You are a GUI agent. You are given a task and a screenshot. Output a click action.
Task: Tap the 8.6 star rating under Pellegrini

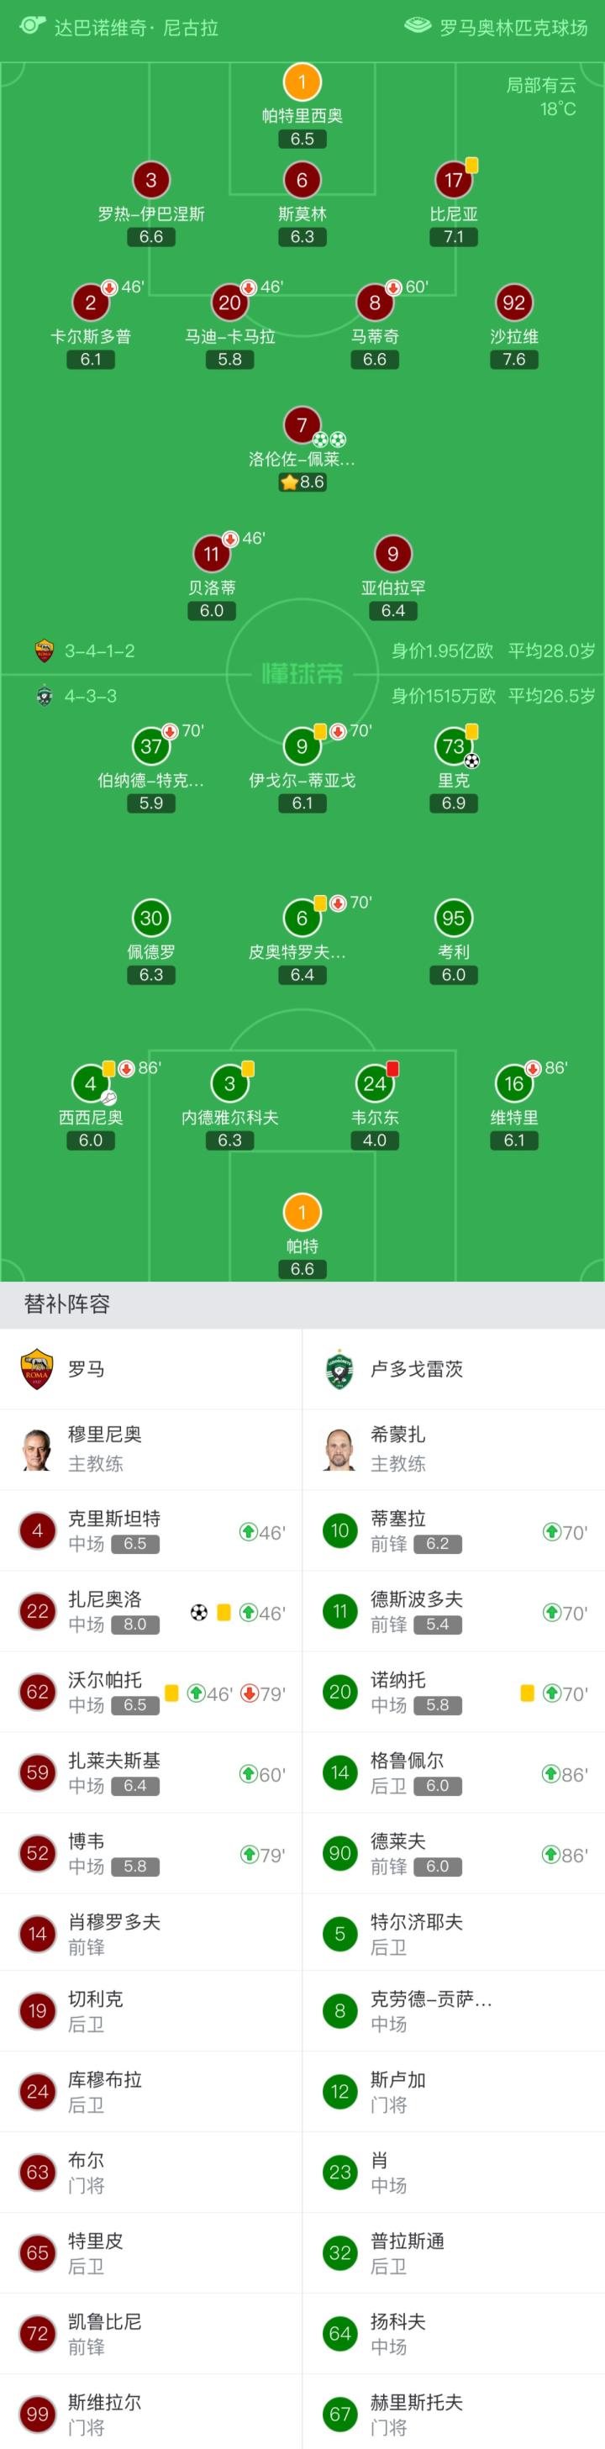point(302,482)
